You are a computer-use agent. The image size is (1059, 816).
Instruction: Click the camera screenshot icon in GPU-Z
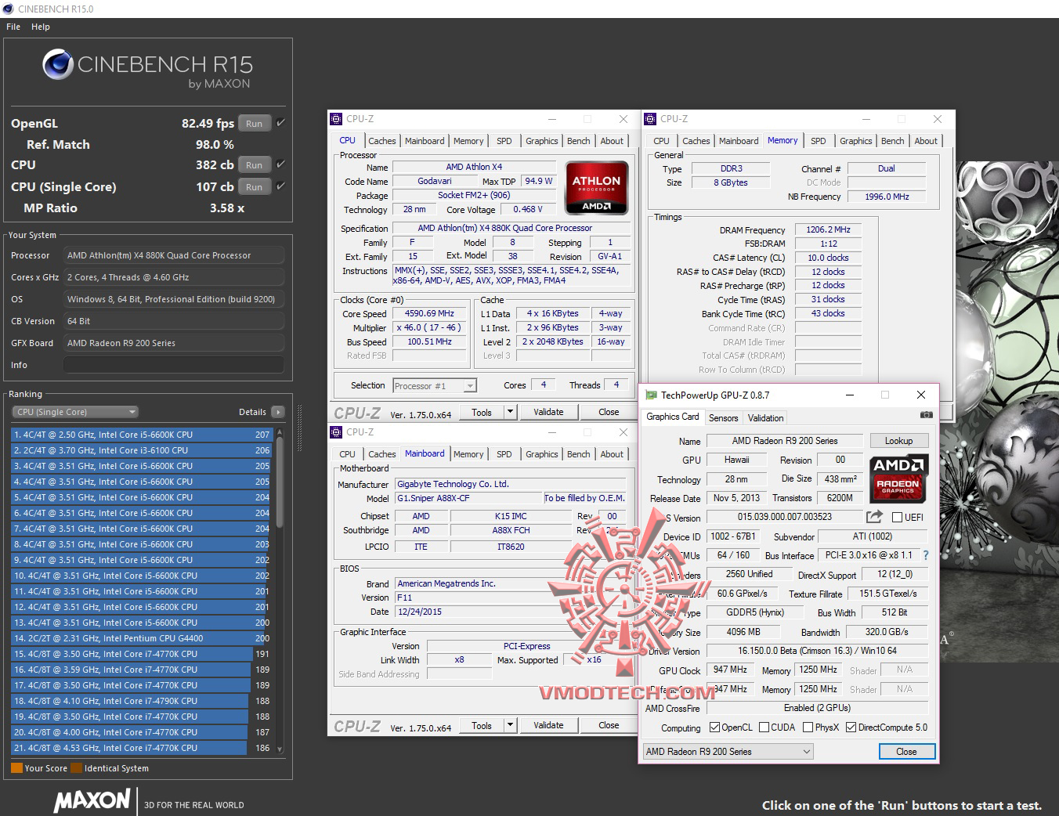926,415
